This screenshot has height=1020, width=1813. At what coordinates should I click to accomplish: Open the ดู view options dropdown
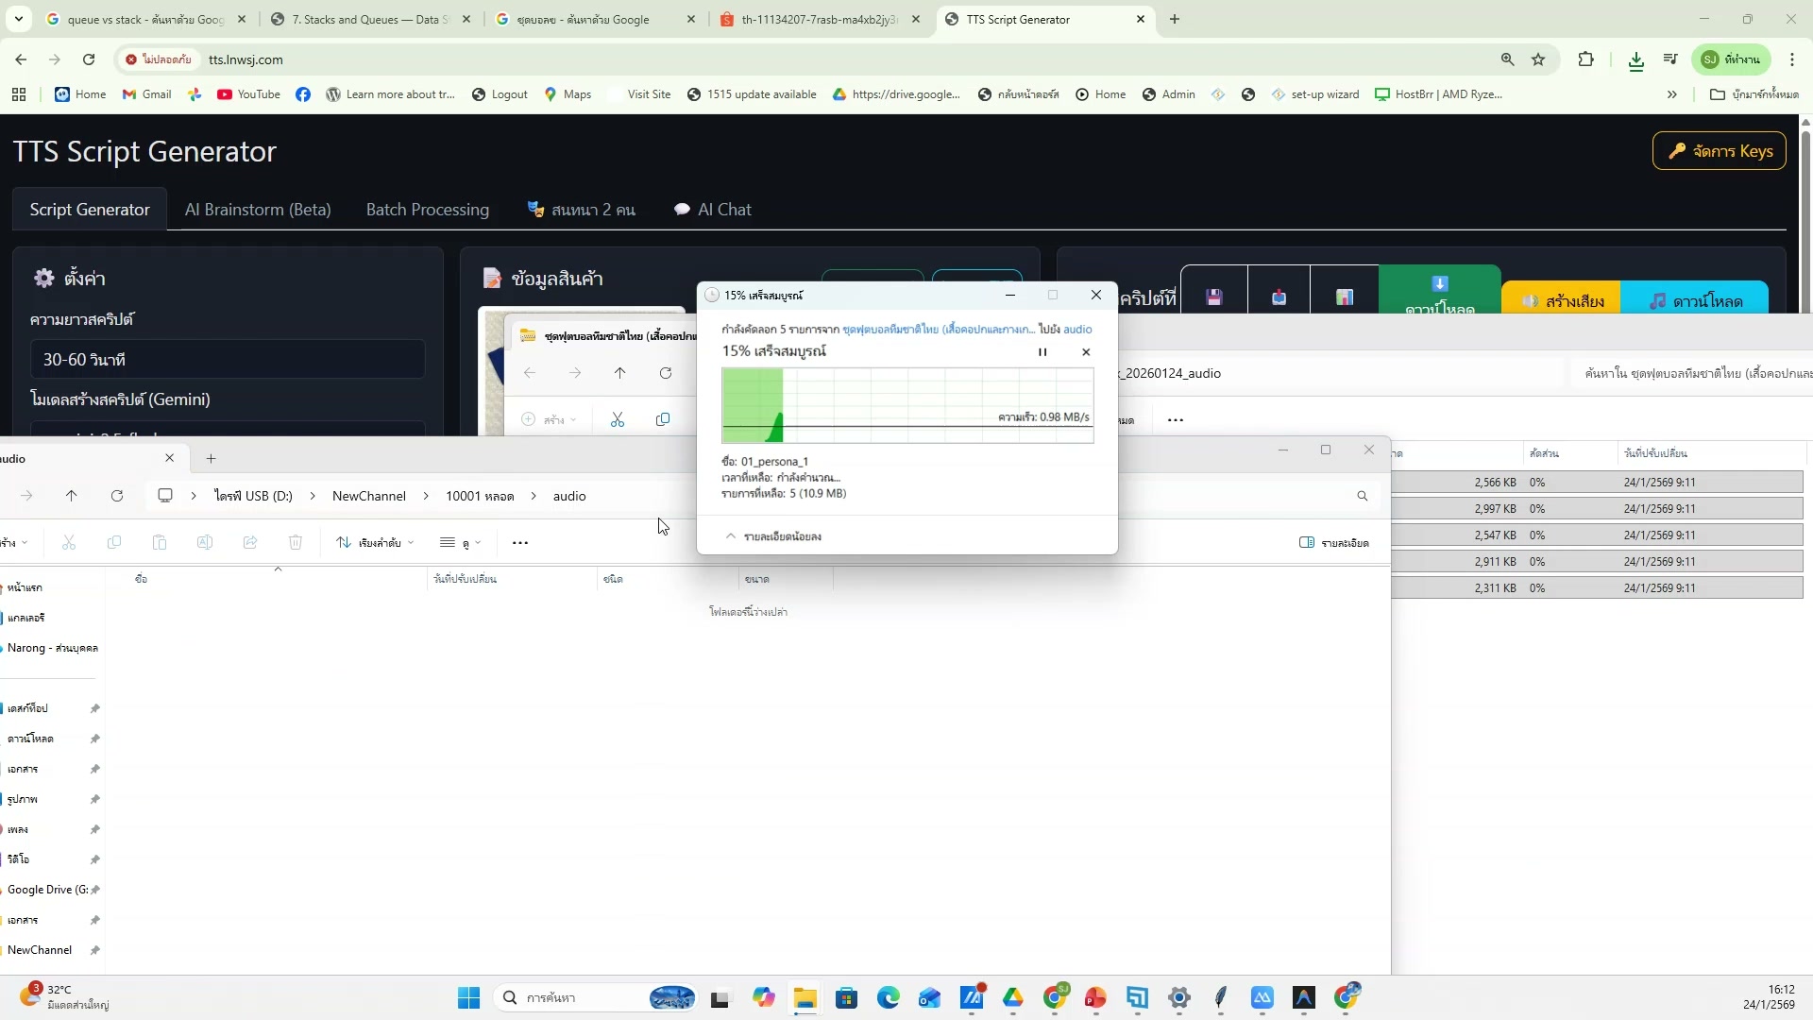(460, 542)
